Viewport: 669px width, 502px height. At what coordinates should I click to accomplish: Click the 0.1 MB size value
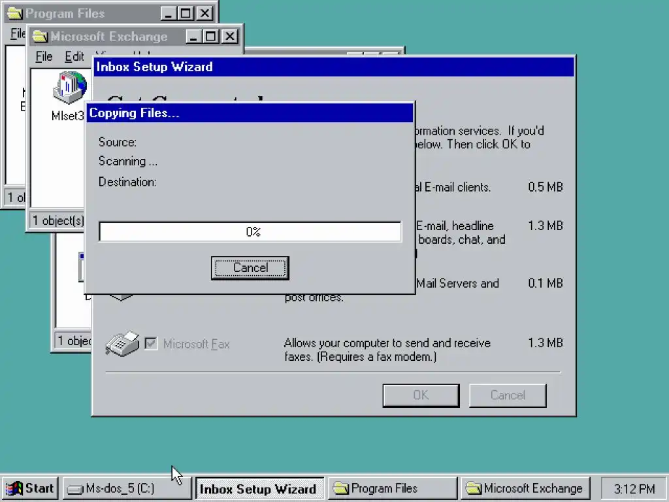[546, 283]
